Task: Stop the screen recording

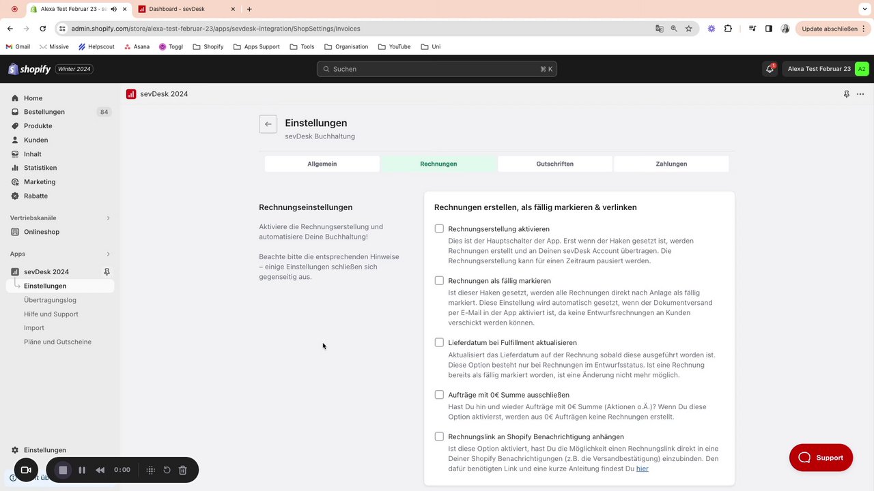Action: (x=63, y=470)
